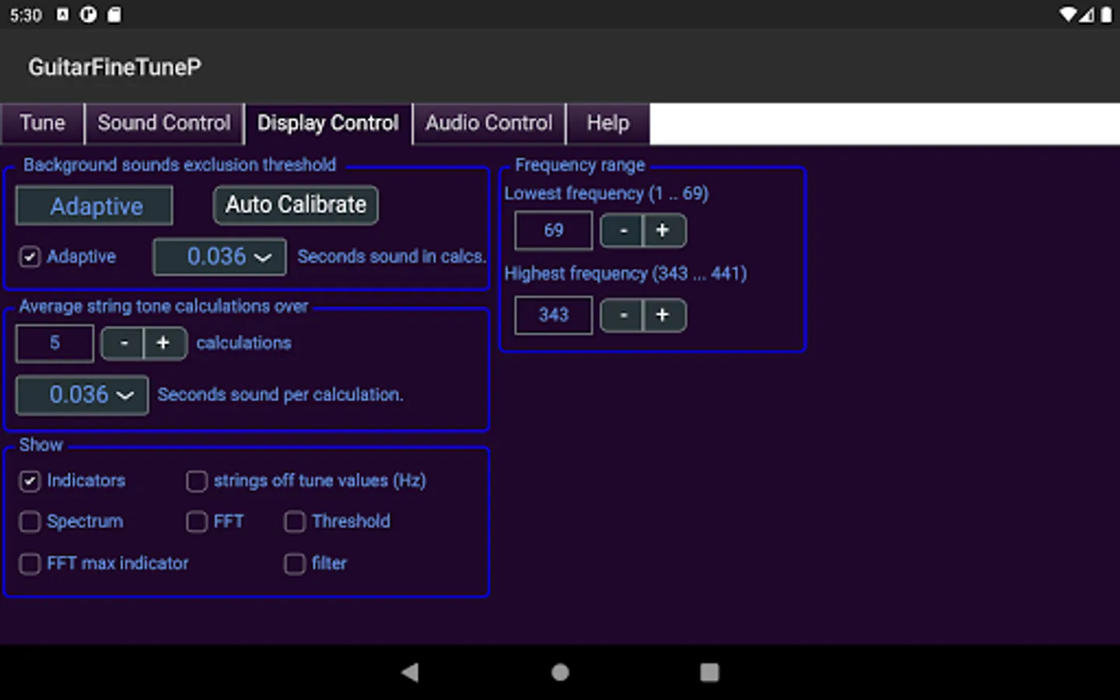The height and width of the screenshot is (700, 1120).
Task: Toggle the Spectrum checkbox
Action: coord(30,522)
